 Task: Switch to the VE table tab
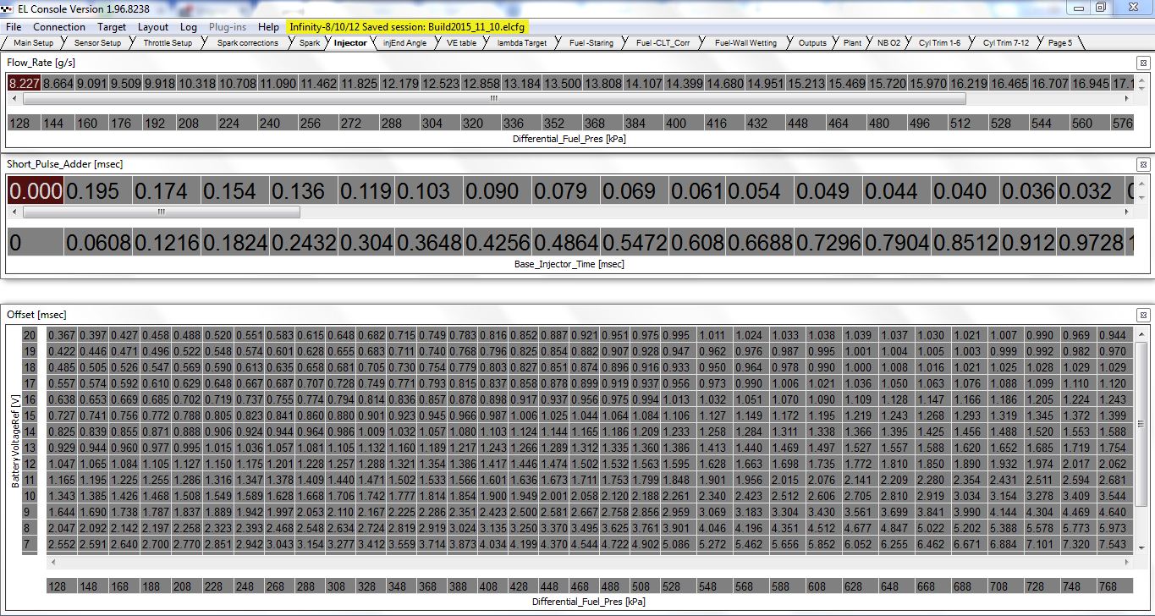(x=461, y=43)
